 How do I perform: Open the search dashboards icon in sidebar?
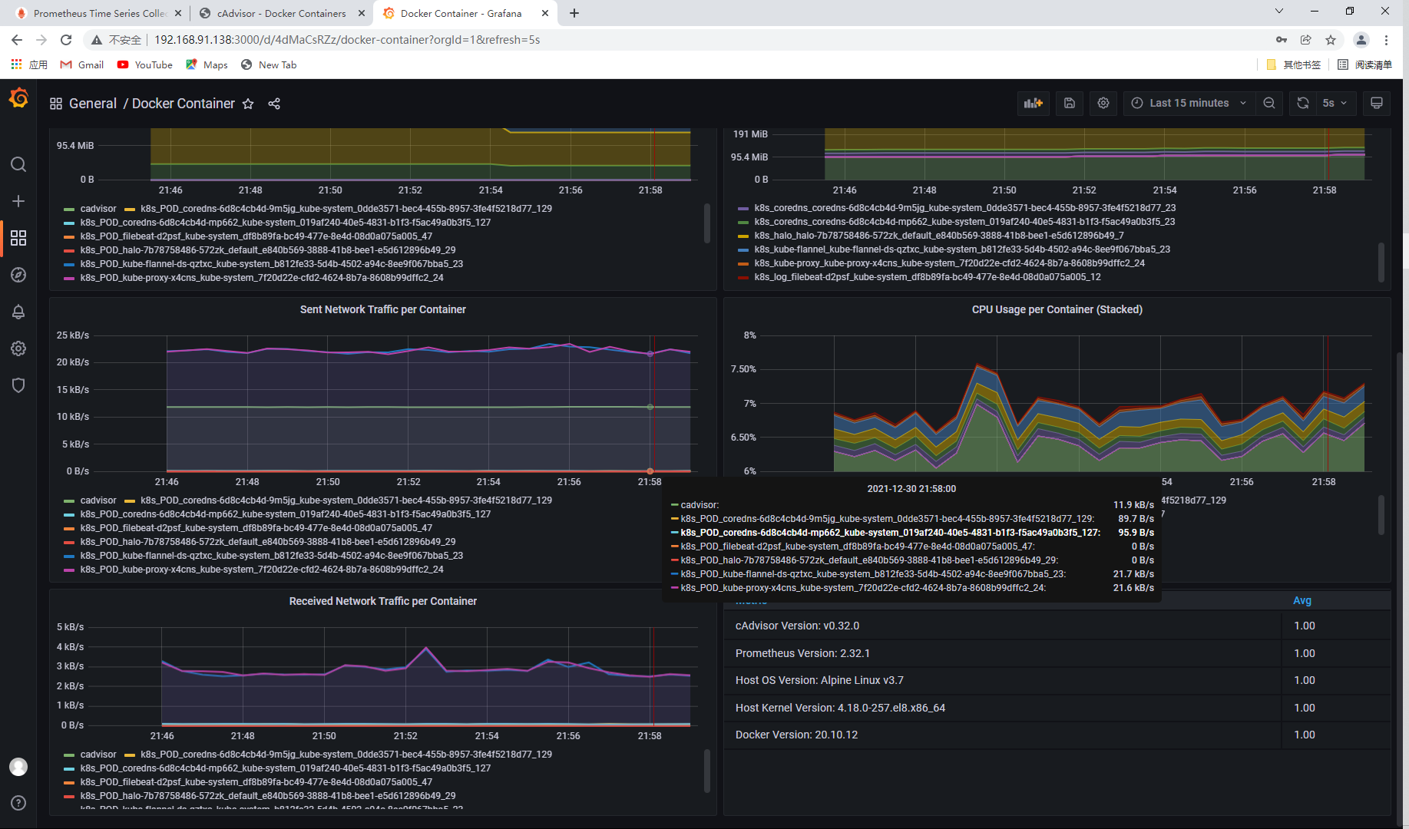pos(18,164)
